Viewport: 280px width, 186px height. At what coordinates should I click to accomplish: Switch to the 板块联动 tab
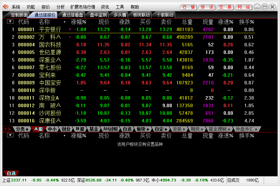141,15
